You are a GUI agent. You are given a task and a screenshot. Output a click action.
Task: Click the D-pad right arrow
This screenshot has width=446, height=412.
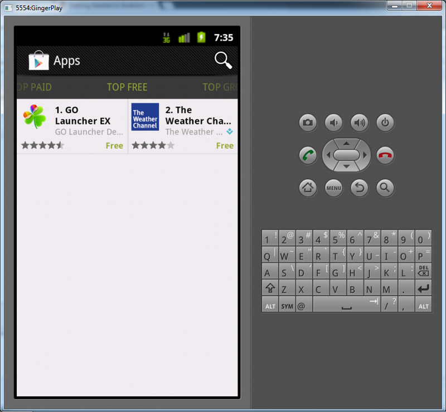(365, 155)
